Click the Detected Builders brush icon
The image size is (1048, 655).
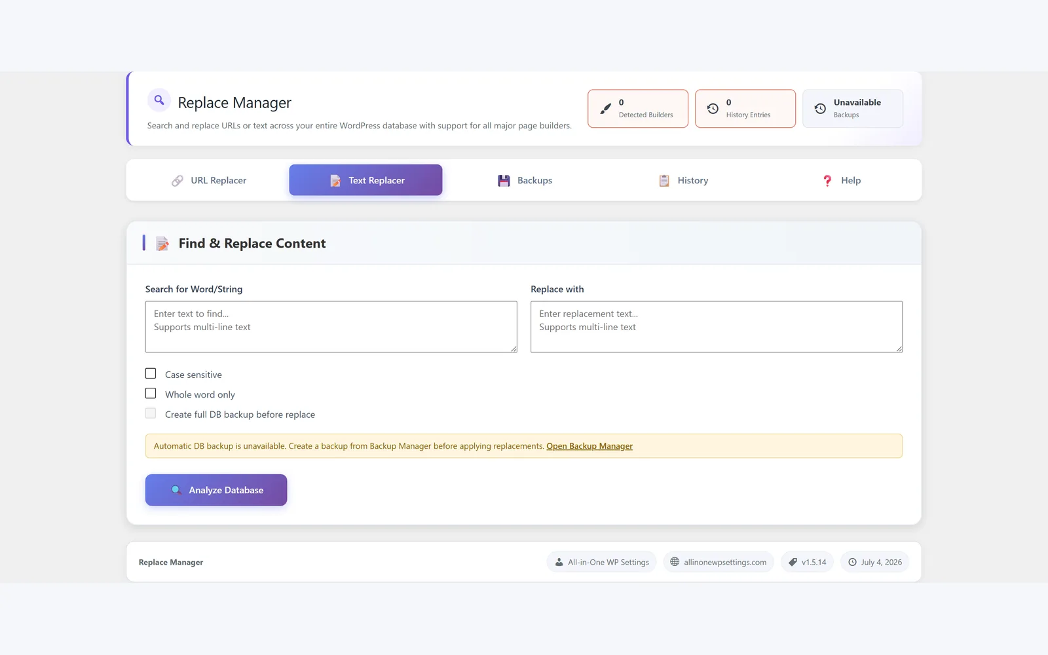tap(606, 109)
